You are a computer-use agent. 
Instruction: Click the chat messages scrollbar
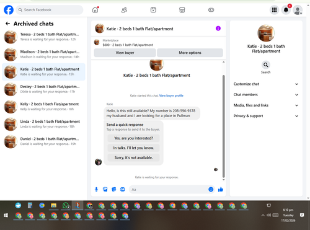tap(223, 126)
